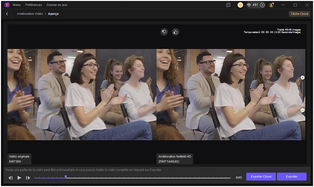Click the Exporter button

(292, 177)
